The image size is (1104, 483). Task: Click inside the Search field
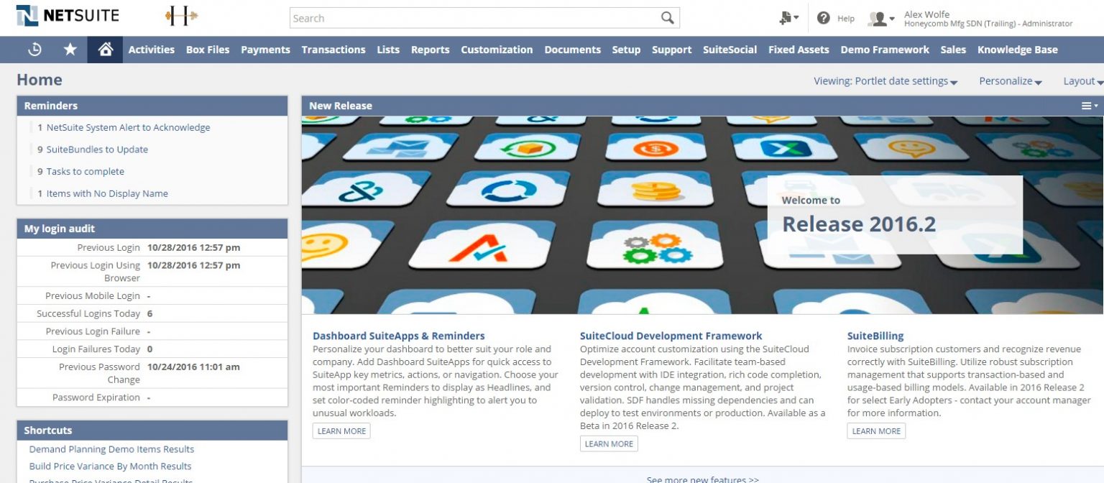pos(474,17)
